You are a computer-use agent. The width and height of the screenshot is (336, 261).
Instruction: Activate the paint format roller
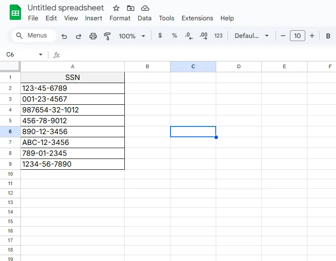coord(107,36)
